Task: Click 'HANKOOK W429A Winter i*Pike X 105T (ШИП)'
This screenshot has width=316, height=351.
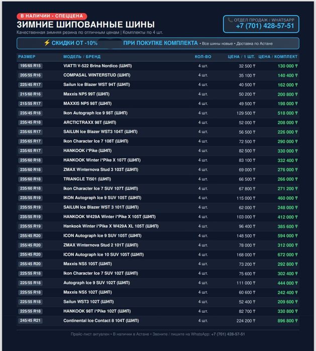Action: [110, 216]
